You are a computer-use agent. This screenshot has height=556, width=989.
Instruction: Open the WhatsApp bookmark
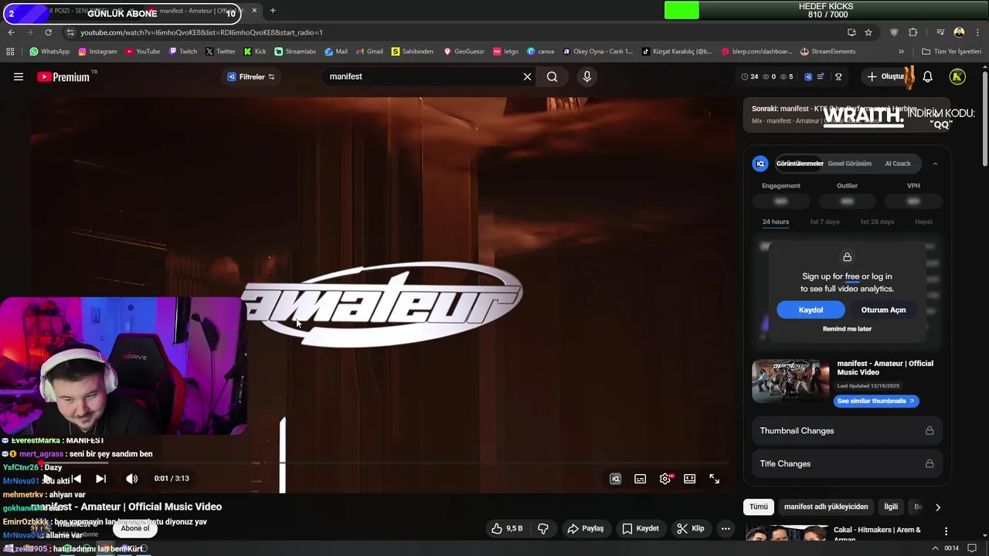[x=49, y=52]
